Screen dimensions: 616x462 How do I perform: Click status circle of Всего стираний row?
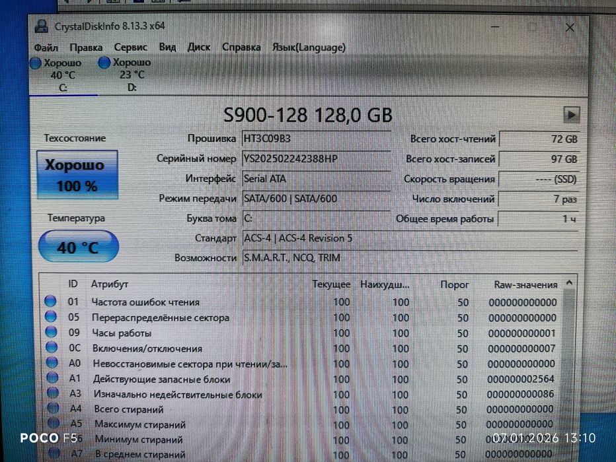[53, 408]
